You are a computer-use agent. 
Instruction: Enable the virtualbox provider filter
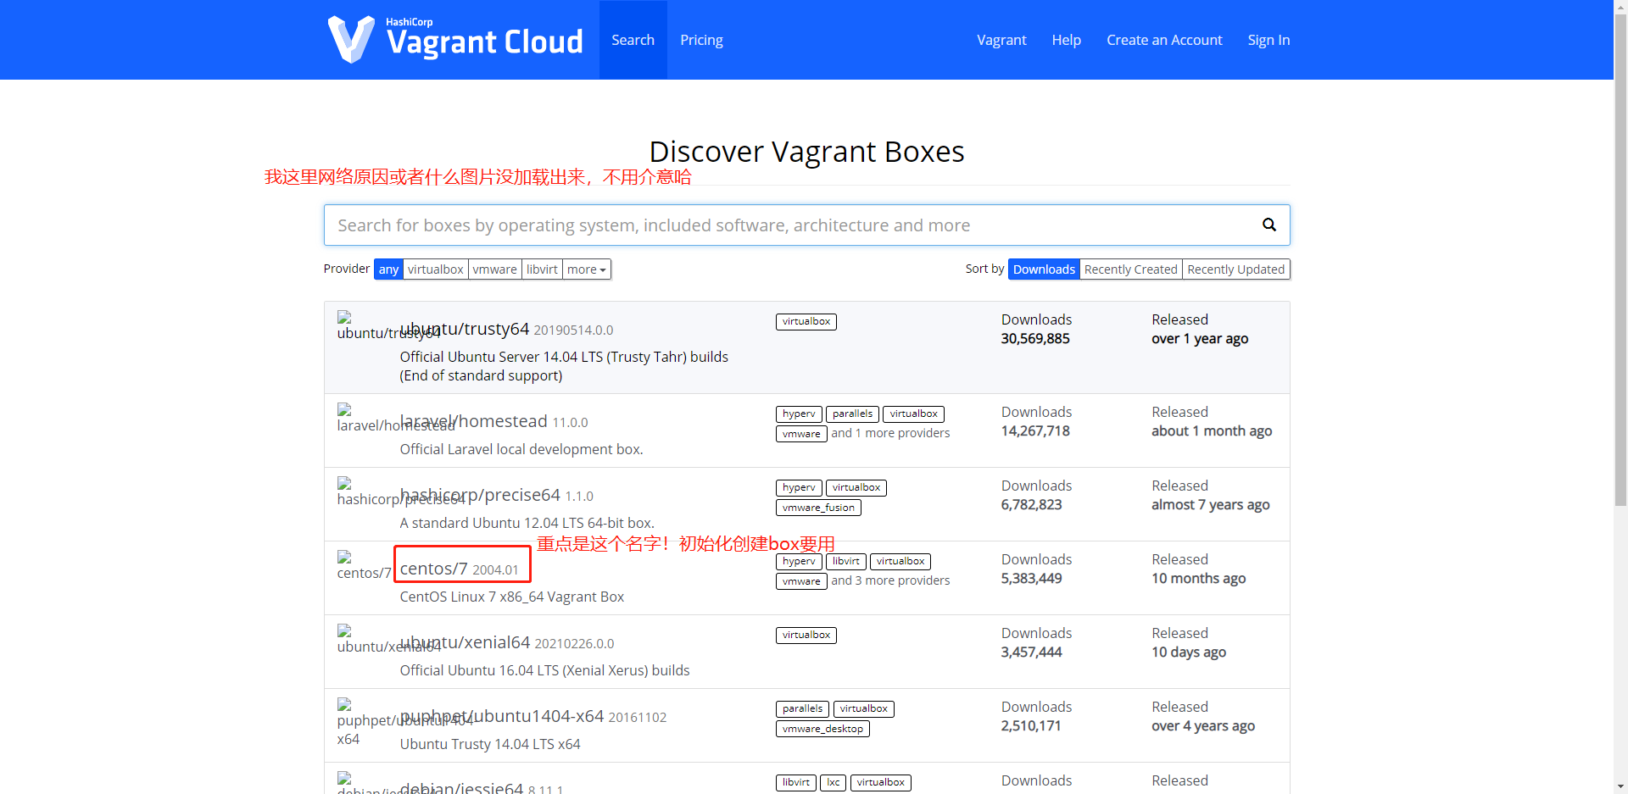(x=435, y=269)
